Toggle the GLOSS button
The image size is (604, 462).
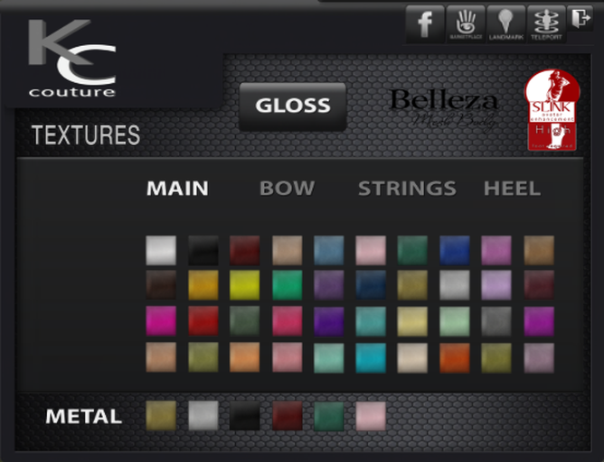tap(293, 106)
